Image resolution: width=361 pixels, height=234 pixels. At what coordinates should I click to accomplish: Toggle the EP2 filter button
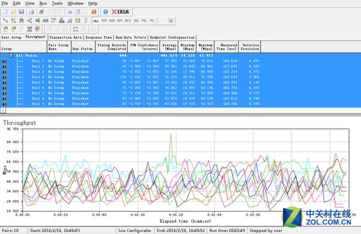(128, 21)
